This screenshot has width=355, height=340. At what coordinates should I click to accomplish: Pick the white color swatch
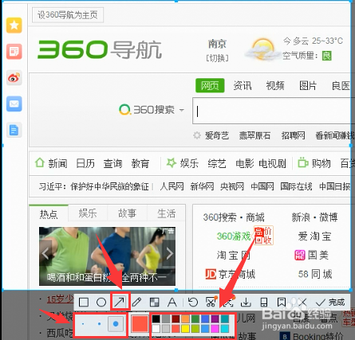pyautogui.click(x=156, y=329)
